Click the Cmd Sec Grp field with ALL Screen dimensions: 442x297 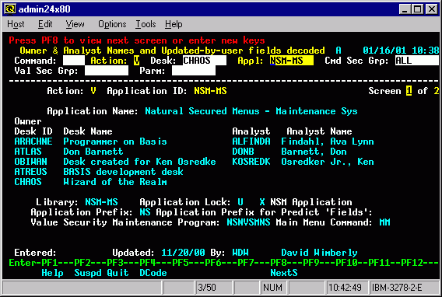coord(416,61)
